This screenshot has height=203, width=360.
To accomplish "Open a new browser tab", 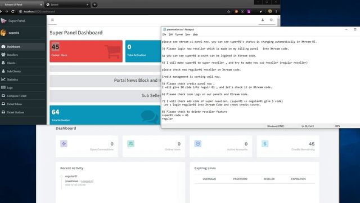I will point(94,5).
